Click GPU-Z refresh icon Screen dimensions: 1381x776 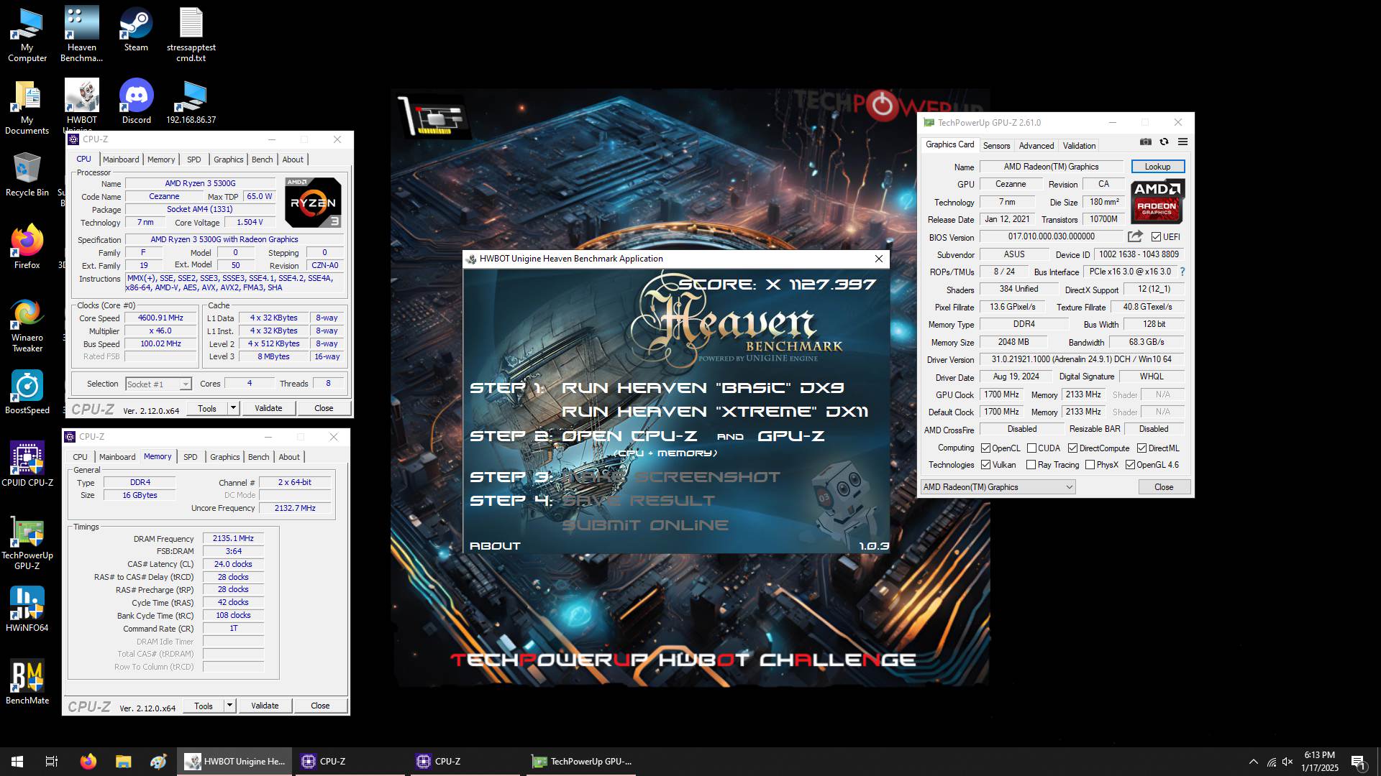point(1164,142)
